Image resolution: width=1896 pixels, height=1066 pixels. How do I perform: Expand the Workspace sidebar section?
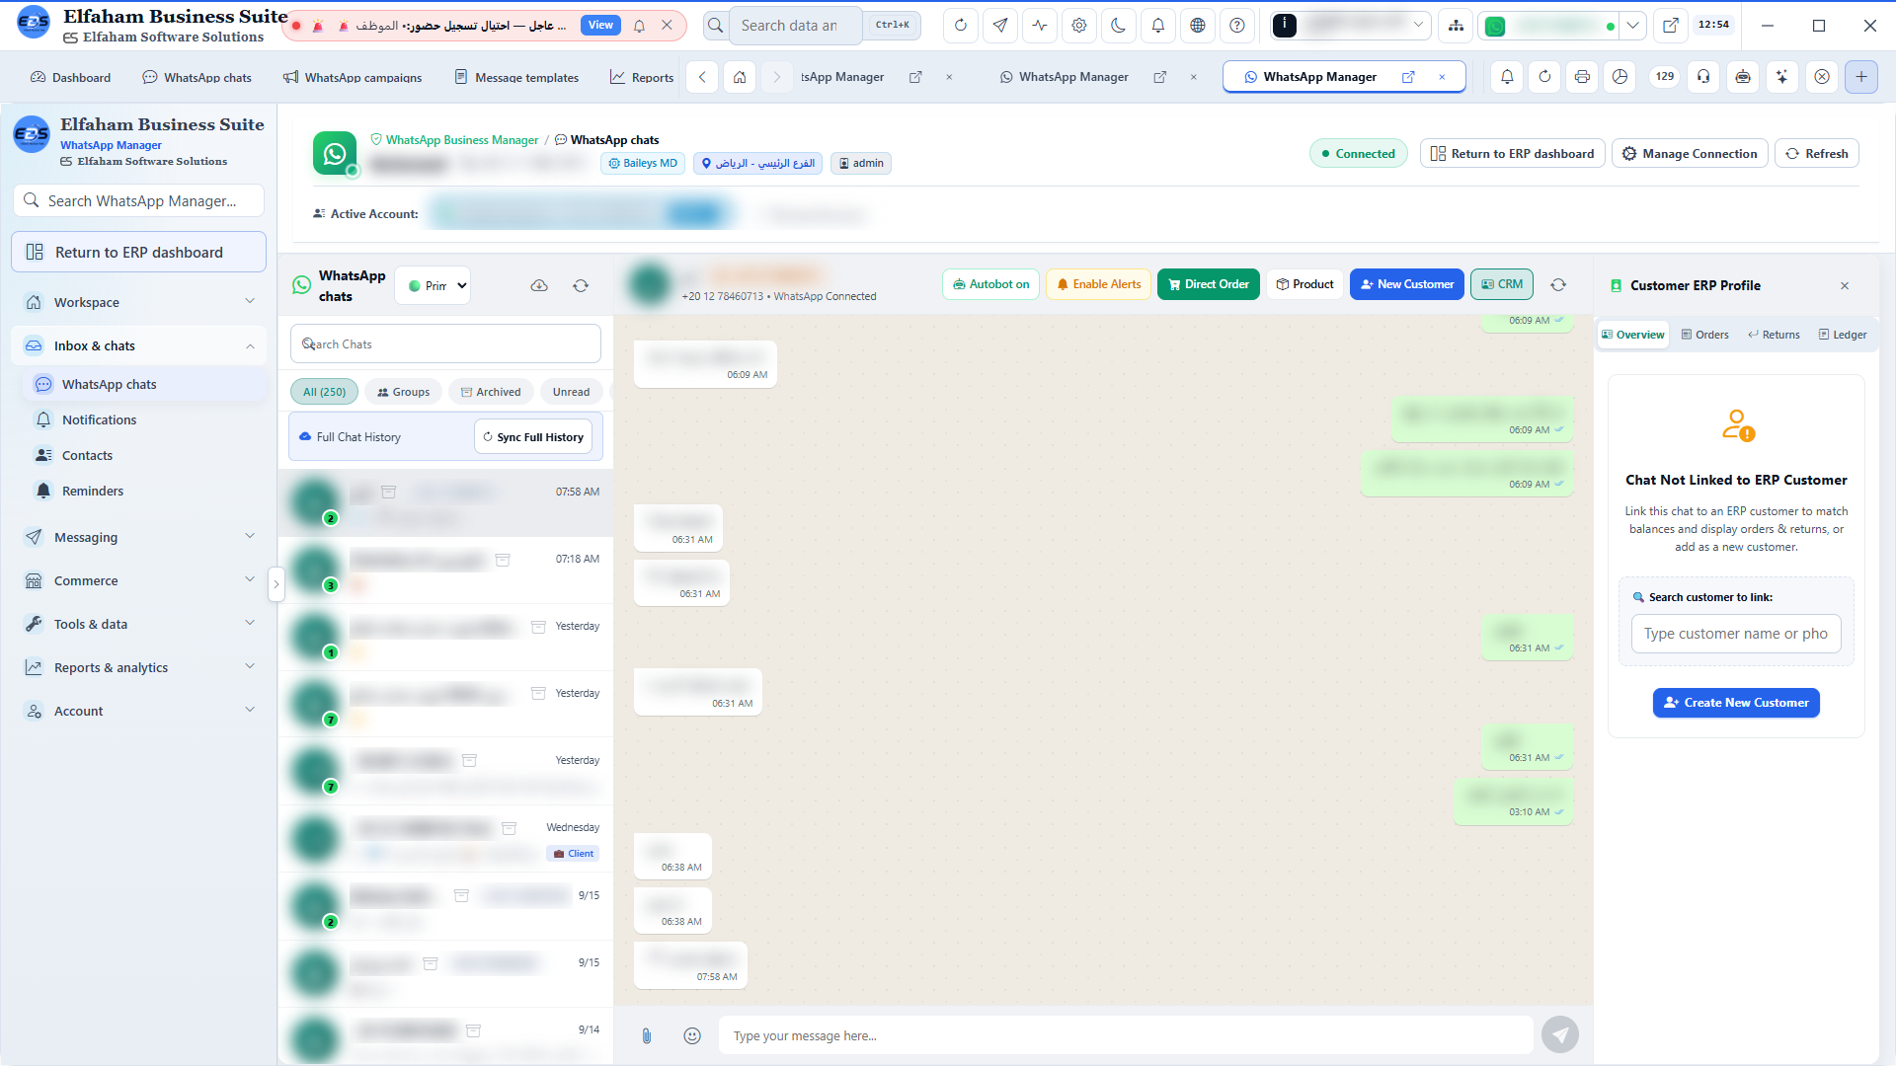[139, 302]
